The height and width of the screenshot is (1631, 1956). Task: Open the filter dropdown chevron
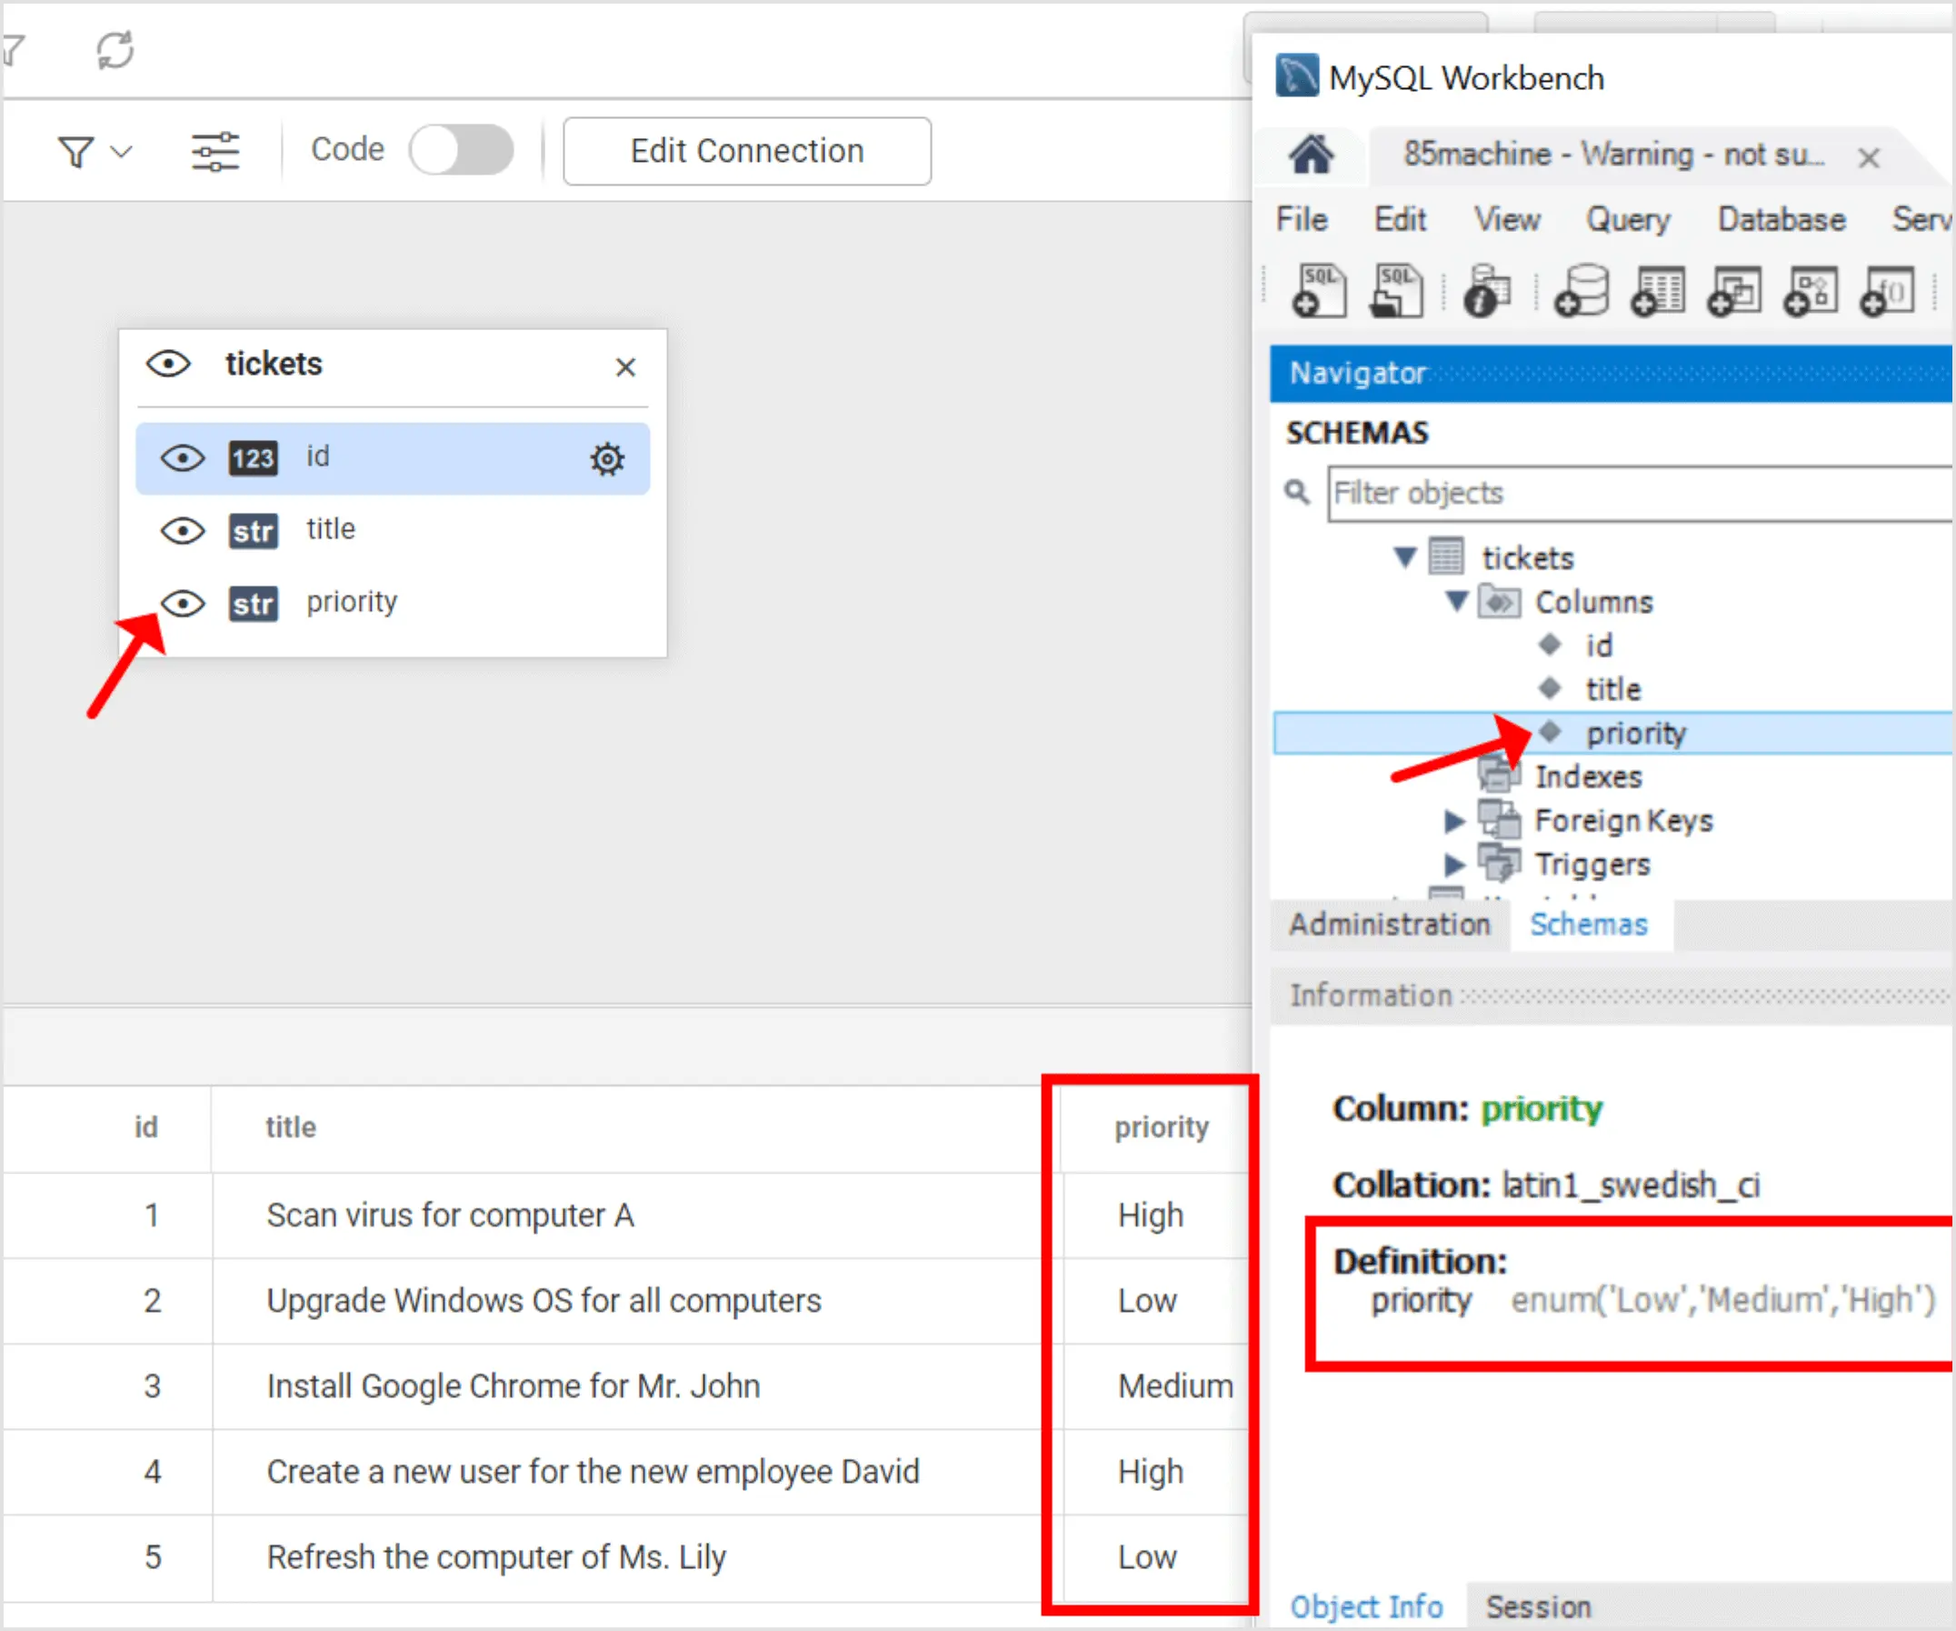(x=122, y=151)
